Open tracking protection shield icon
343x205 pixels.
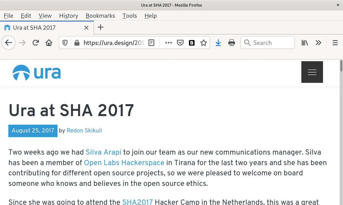click(x=65, y=43)
